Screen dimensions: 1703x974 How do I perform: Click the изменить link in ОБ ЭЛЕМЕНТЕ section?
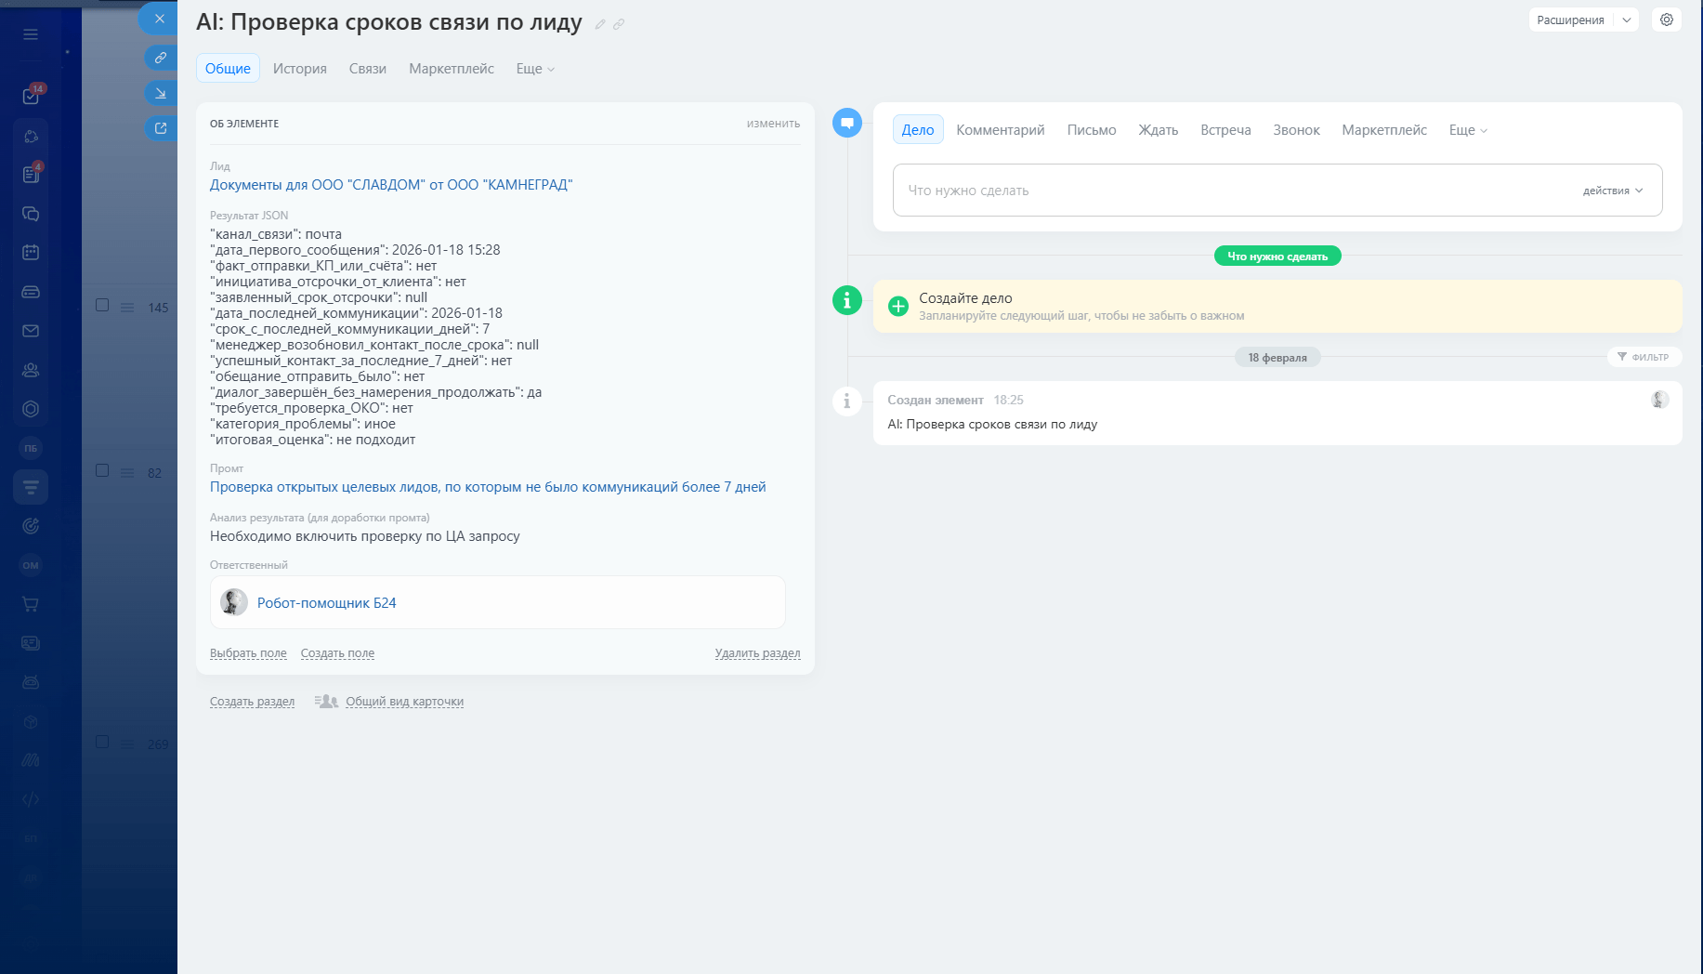click(x=773, y=124)
